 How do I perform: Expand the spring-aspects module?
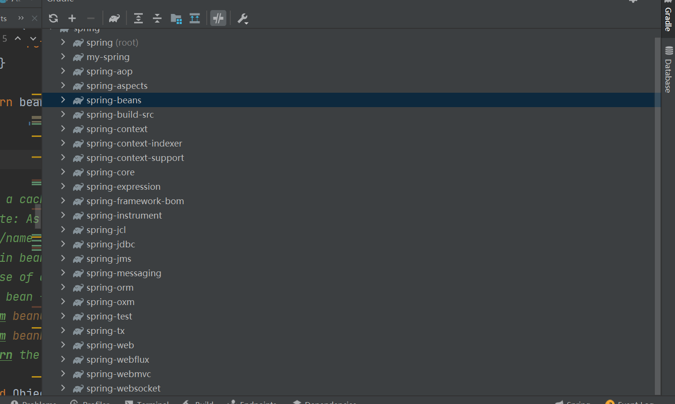(x=63, y=86)
